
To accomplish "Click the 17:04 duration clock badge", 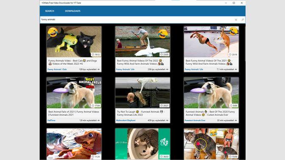I will point(96,105).
